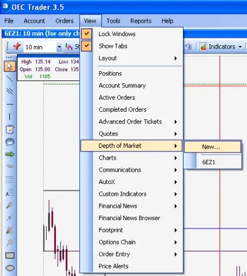Open the Indicators dropdown arrow
This screenshot has width=247, height=276.
coord(240,47)
